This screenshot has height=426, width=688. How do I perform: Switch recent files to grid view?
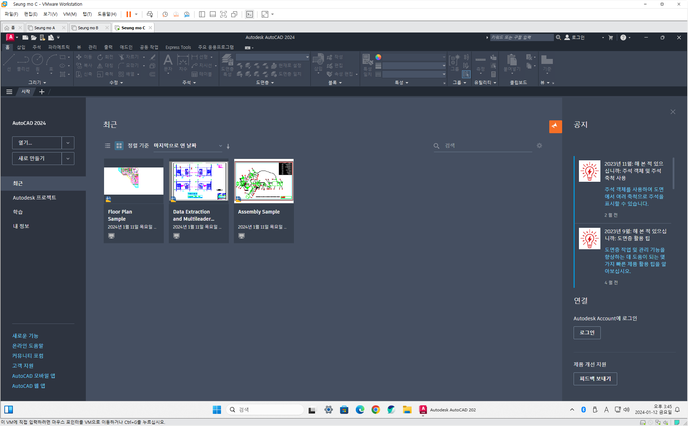[119, 146]
